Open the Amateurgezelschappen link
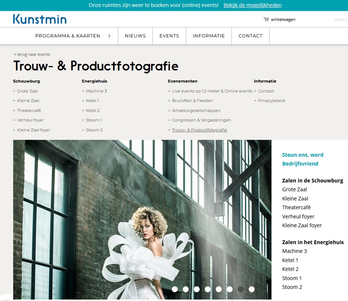The image size is (348, 301). (196, 110)
